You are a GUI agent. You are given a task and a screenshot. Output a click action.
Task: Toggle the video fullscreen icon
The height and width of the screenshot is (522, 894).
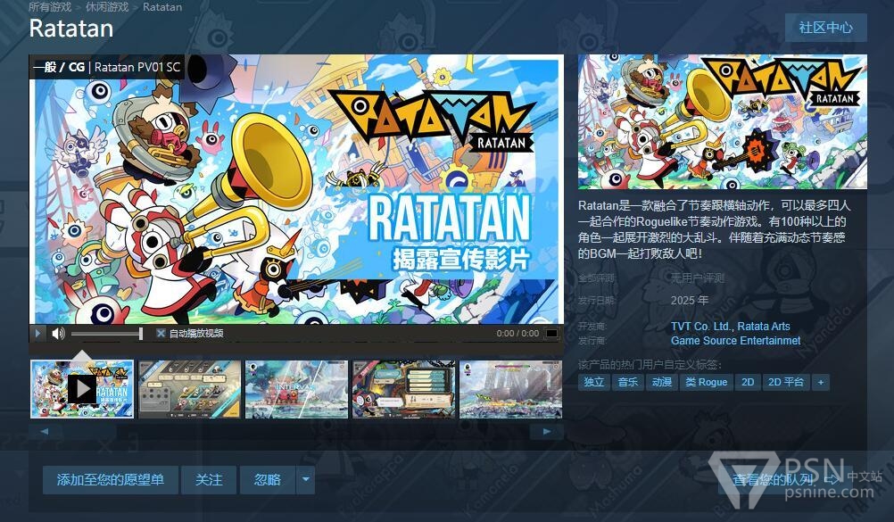551,333
